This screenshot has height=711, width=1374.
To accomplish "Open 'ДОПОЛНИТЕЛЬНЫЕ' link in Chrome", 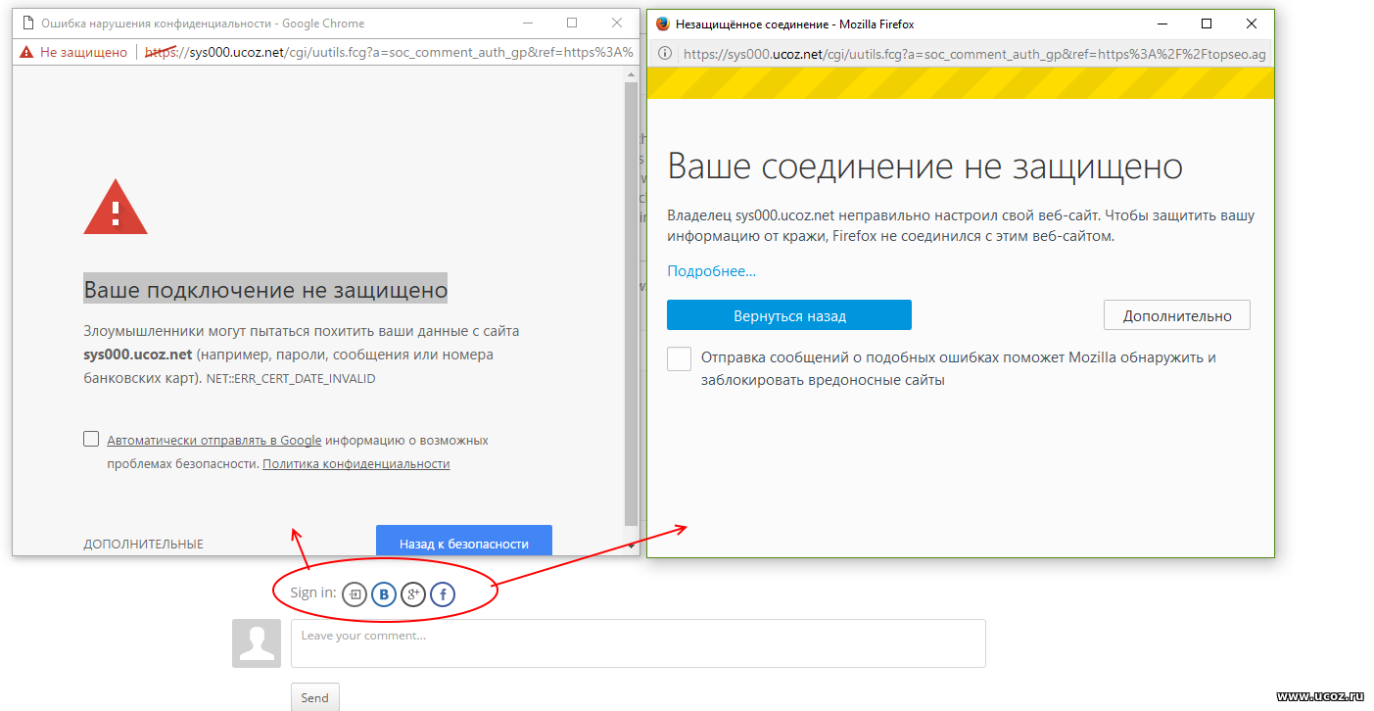I will point(143,544).
